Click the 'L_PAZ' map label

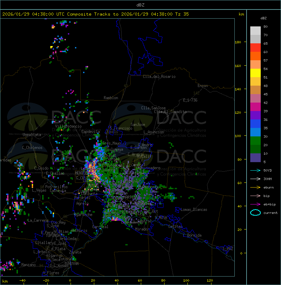pyautogui.click(x=228, y=249)
